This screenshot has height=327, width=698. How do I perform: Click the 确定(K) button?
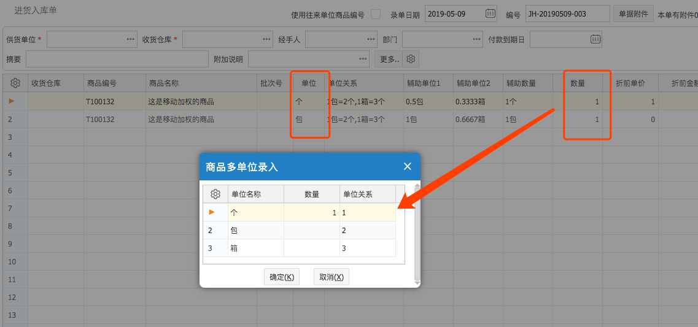point(282,277)
